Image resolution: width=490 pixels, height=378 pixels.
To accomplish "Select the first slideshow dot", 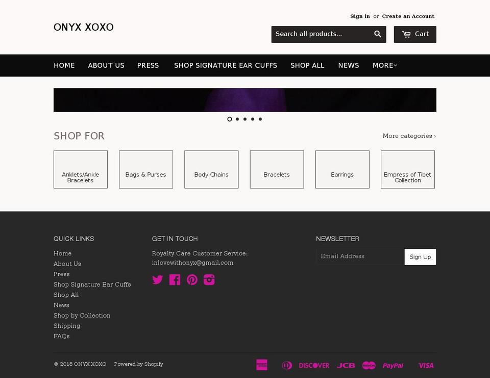I will click(230, 119).
